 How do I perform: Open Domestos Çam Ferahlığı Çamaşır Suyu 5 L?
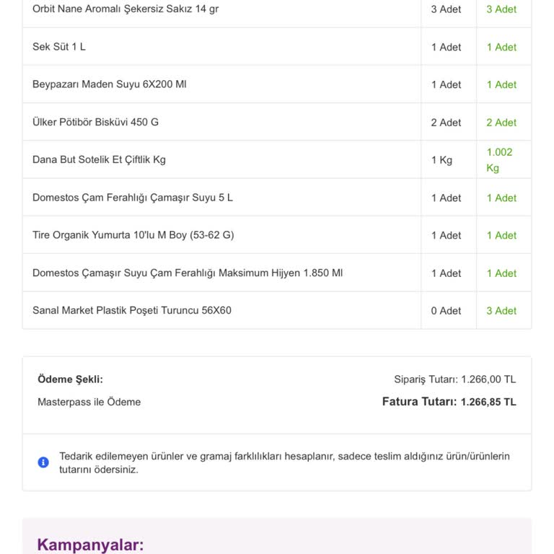(133, 198)
